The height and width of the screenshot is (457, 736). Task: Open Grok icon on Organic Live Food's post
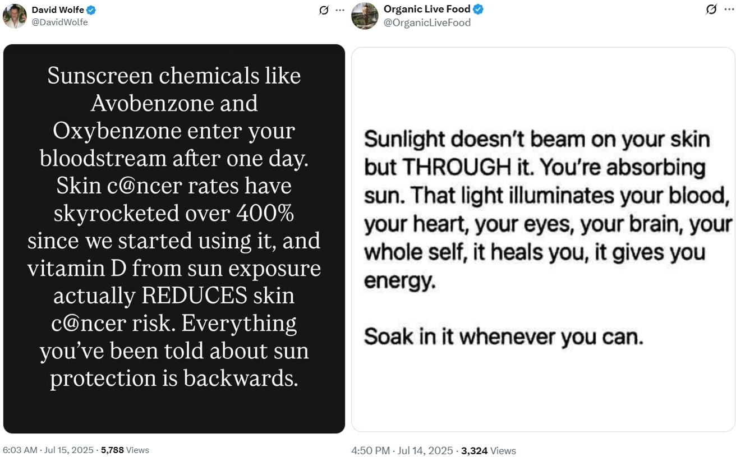[x=711, y=10]
